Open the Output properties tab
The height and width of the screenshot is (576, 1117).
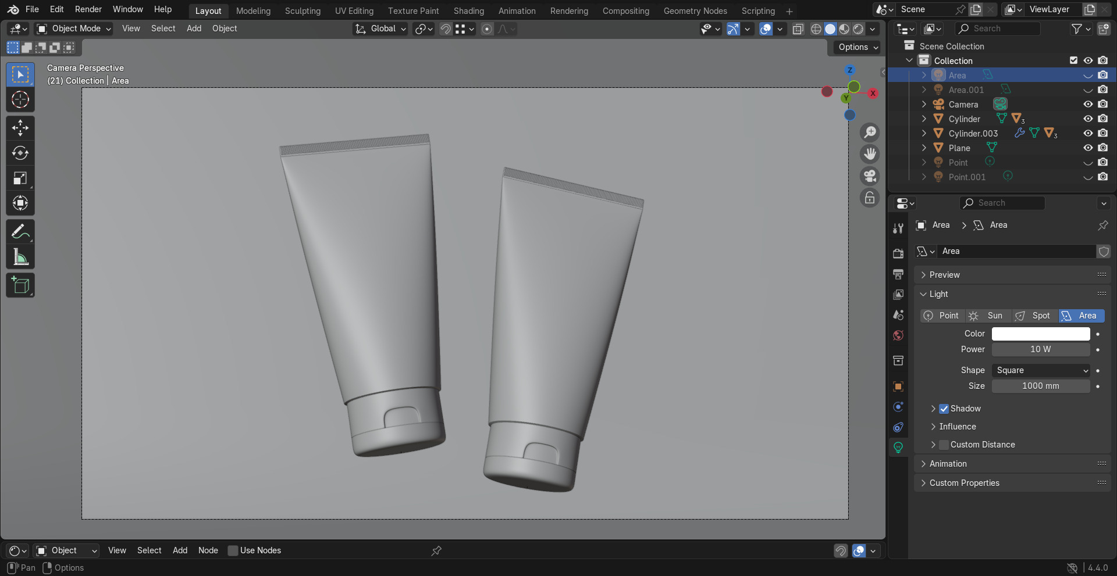click(898, 274)
